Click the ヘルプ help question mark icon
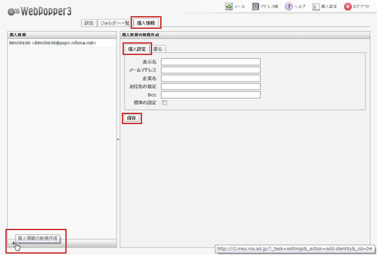The width and height of the screenshot is (377, 255). [289, 7]
